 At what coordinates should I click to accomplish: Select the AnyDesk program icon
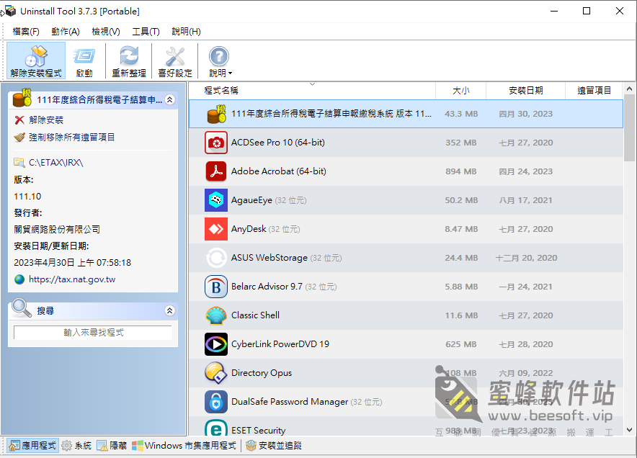pos(216,229)
